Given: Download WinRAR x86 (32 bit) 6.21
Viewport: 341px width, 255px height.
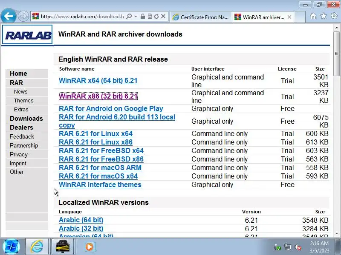Looking at the screenshot, I should point(98,96).
